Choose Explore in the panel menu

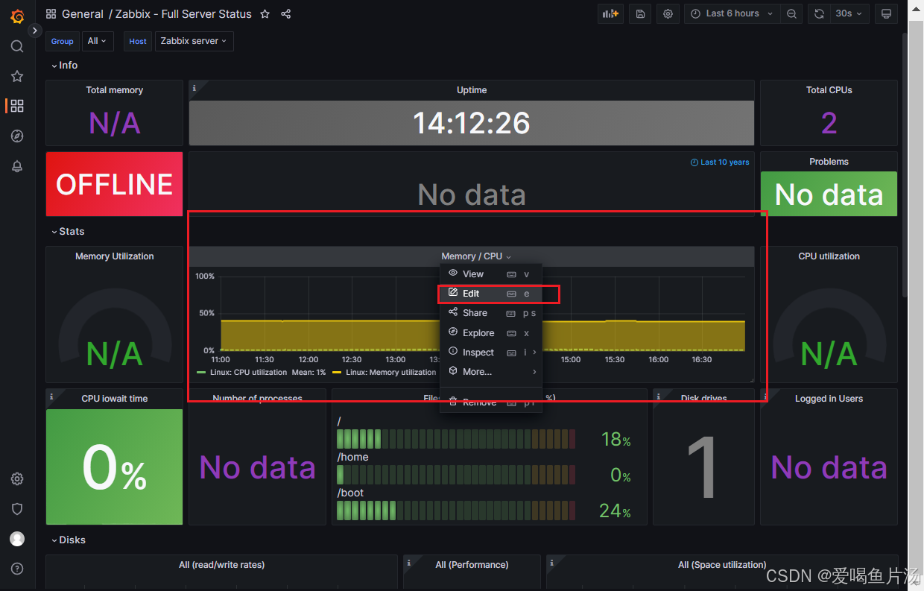tap(491, 333)
